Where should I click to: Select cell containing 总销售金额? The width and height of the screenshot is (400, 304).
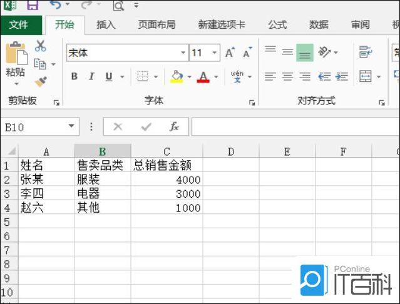[x=167, y=165]
